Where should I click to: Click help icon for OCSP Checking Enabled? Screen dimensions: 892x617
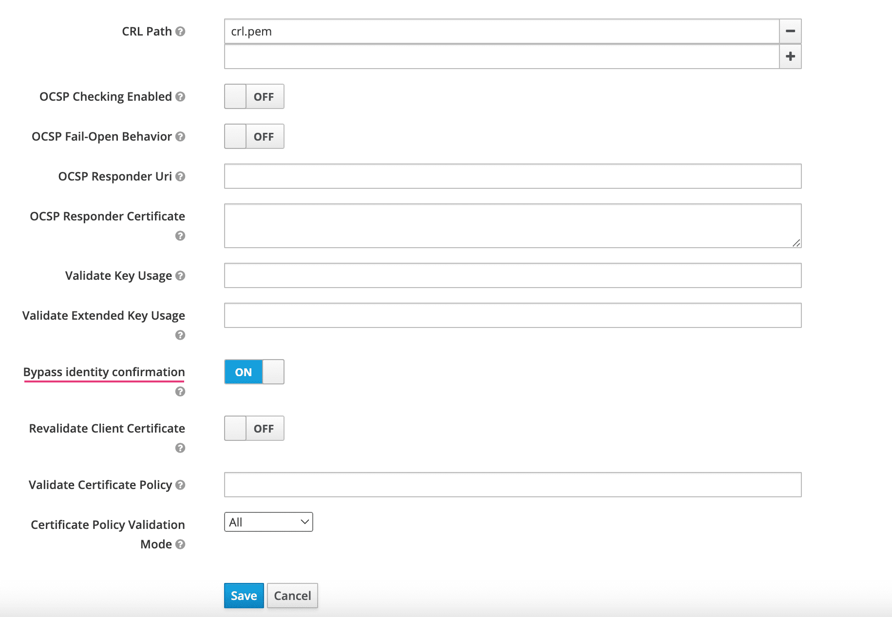[x=180, y=97]
